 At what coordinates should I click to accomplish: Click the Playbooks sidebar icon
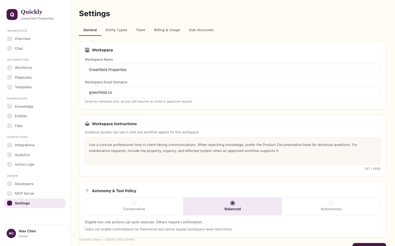(x=10, y=77)
